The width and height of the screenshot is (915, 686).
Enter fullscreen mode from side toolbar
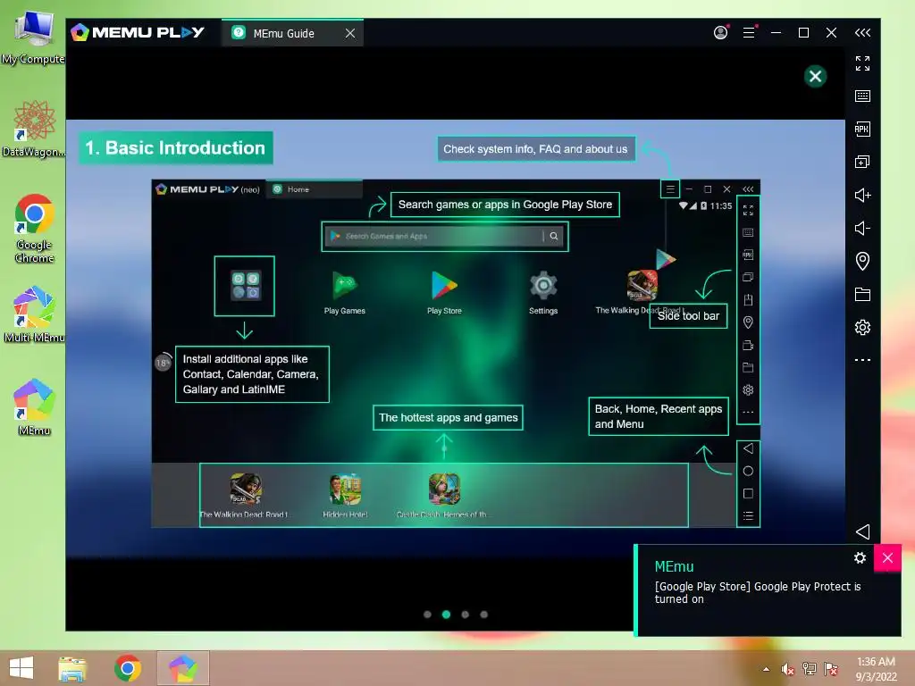(862, 63)
